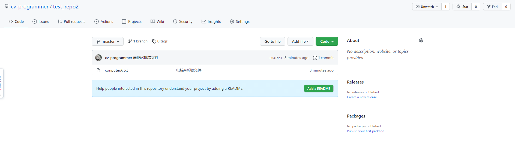Open the Add file dropdown

coord(300,41)
